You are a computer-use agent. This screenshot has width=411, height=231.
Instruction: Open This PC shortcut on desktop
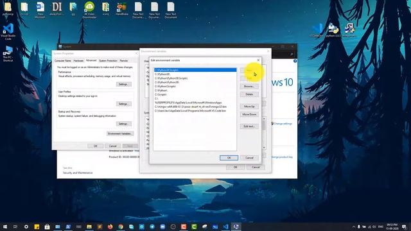coord(8,54)
